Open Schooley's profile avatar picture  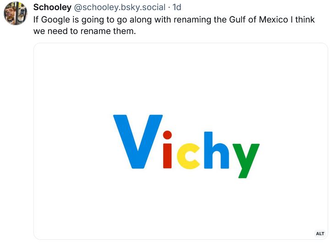coord(16,13)
